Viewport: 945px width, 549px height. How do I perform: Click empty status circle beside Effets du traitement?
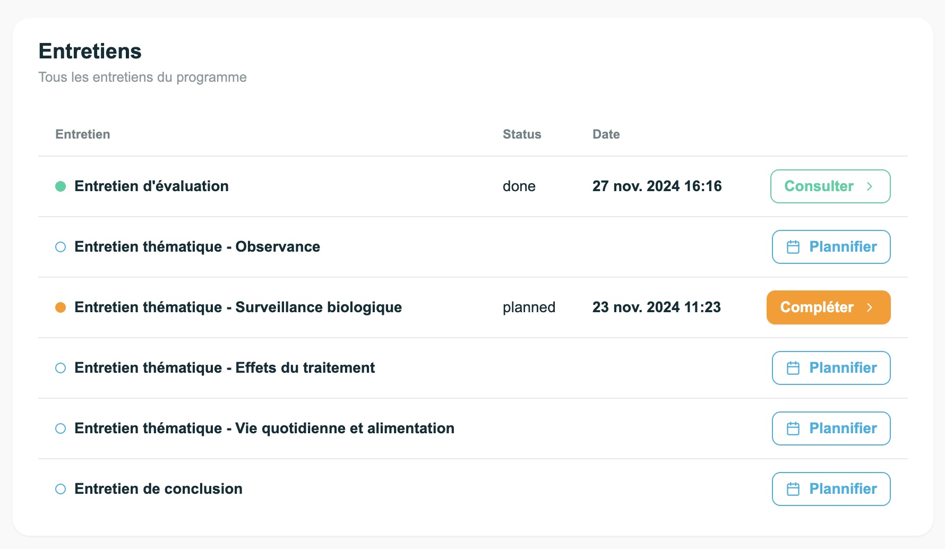point(61,368)
